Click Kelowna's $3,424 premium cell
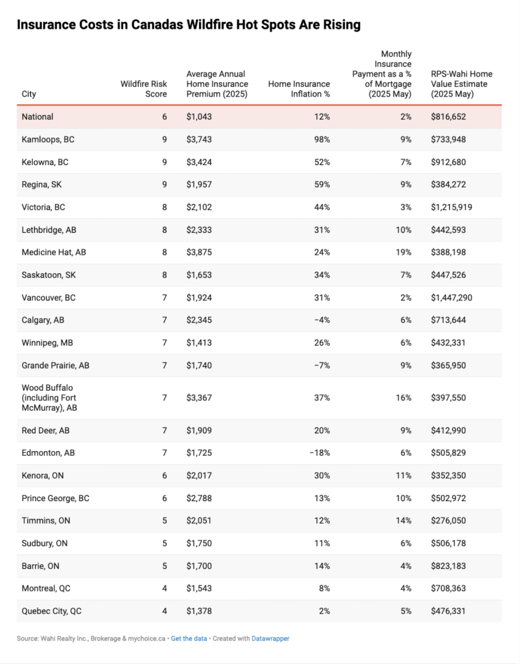This screenshot has height=664, width=520. click(x=199, y=162)
